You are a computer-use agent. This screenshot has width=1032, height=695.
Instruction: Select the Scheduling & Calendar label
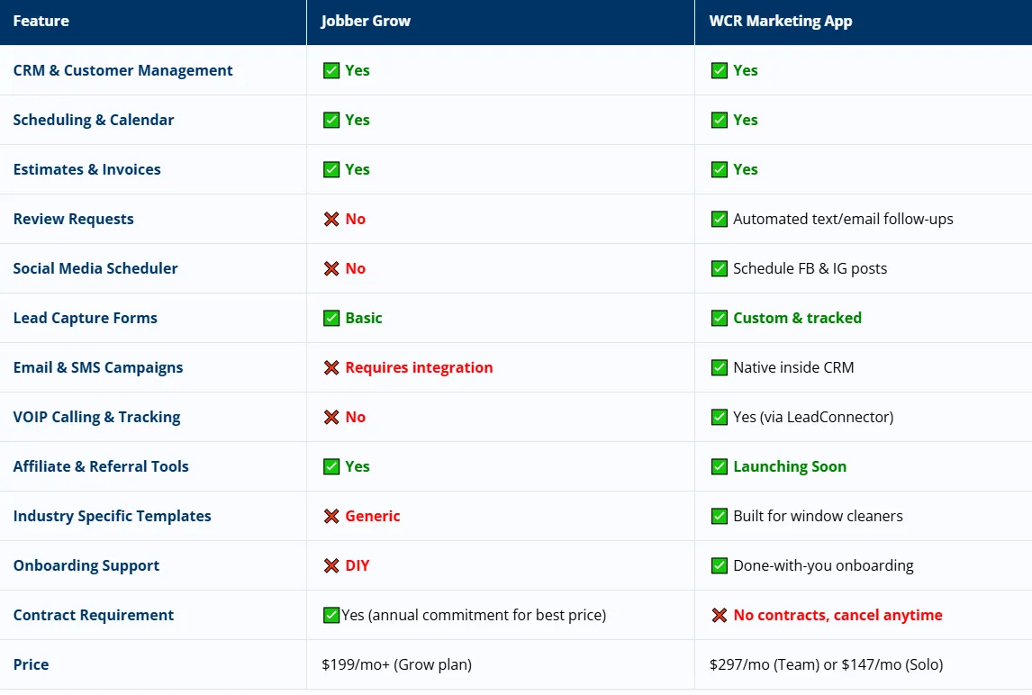(x=94, y=120)
